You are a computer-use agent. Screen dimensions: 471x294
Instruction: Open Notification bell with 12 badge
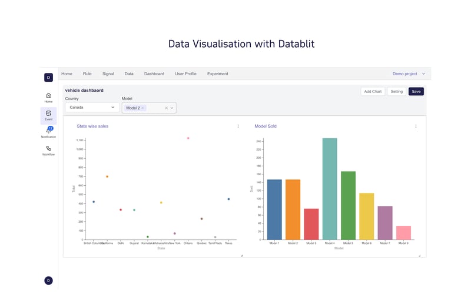(x=48, y=132)
